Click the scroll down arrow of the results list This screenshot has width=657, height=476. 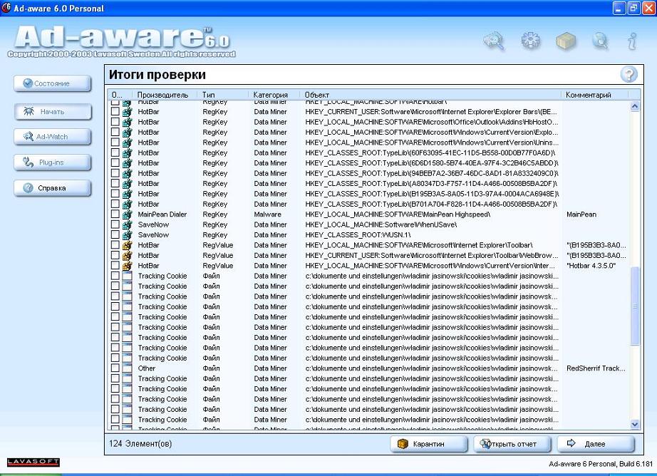point(635,425)
